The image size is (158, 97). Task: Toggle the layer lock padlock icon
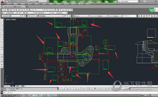click(x=37, y=16)
